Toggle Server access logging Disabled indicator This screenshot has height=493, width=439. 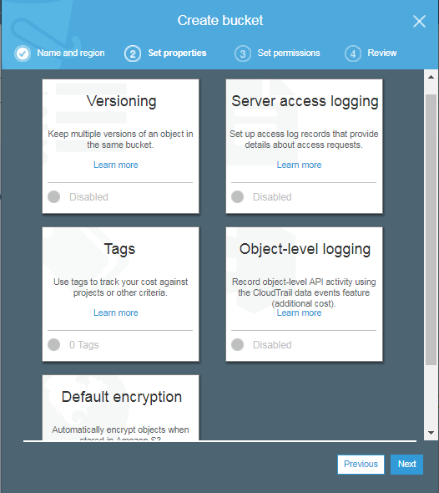[237, 197]
